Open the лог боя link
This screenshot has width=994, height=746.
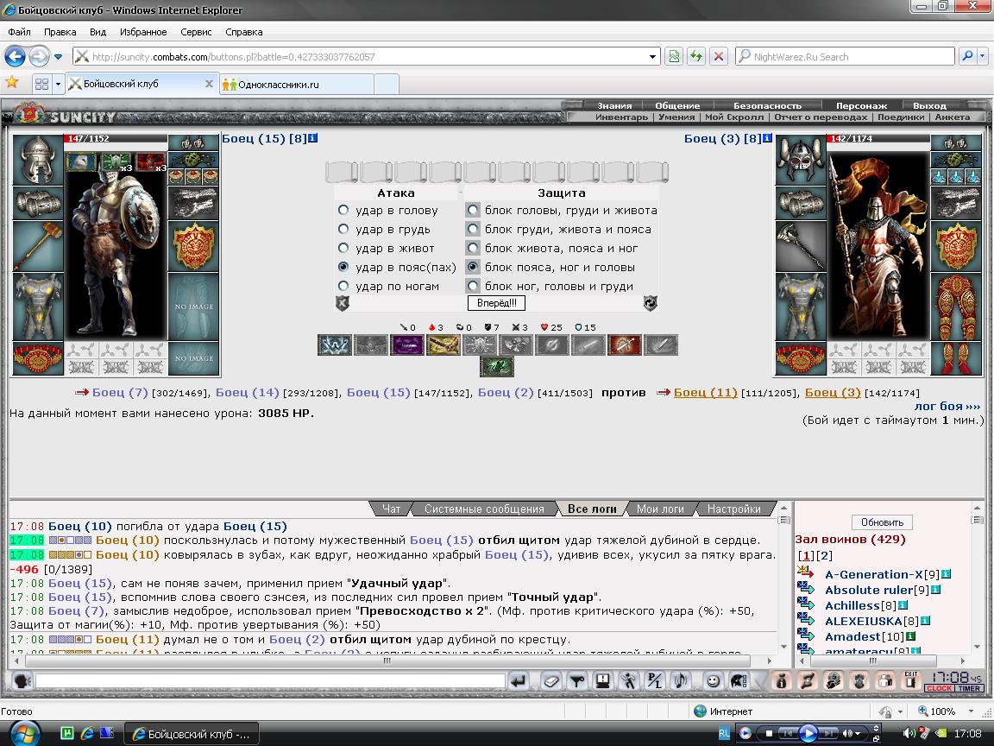(x=947, y=406)
